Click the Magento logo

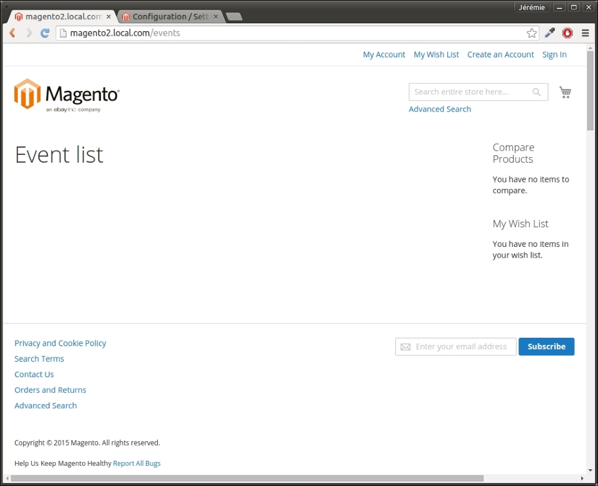click(66, 95)
